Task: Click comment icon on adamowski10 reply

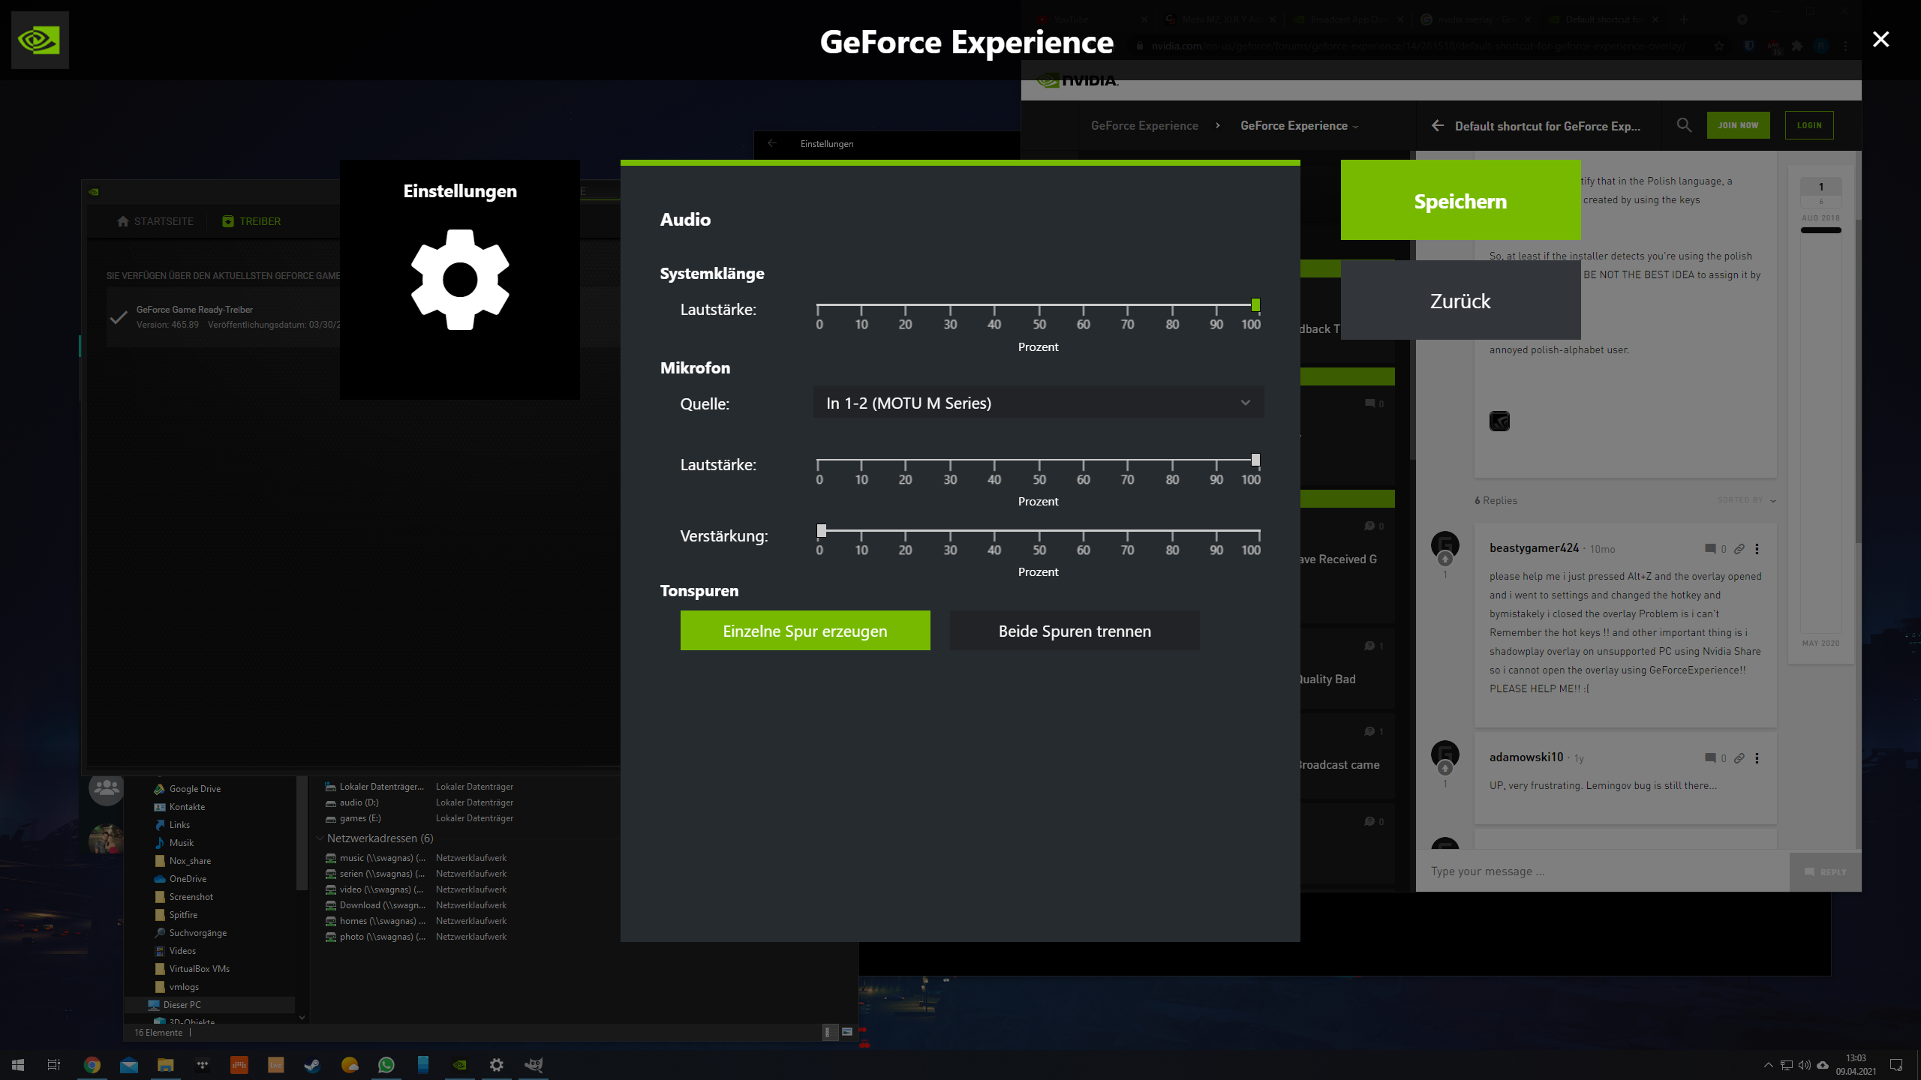Action: point(1710,758)
